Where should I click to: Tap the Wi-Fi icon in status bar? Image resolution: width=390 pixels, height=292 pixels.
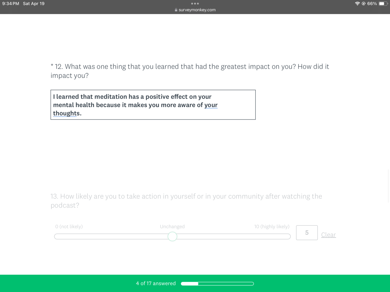click(x=357, y=4)
